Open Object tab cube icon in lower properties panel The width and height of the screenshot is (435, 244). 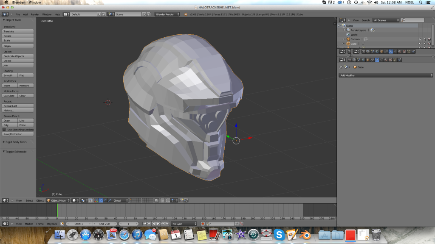367,60
